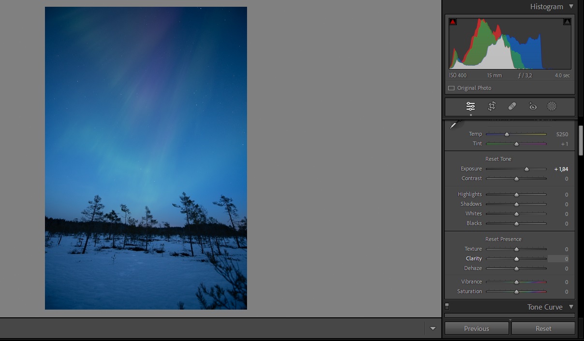This screenshot has height=341, width=584.
Task: Enable the Original Photo checkbox
Action: coord(451,88)
